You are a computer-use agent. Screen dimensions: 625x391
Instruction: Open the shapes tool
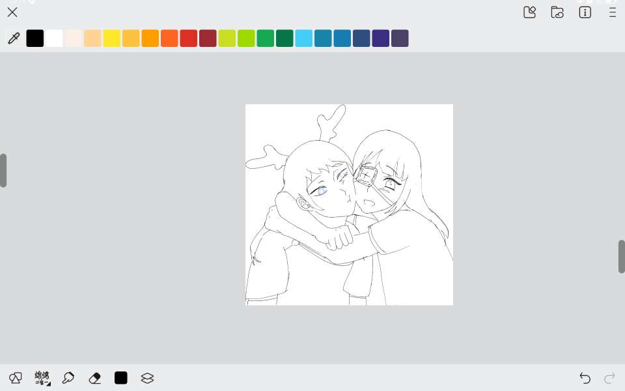(16, 378)
